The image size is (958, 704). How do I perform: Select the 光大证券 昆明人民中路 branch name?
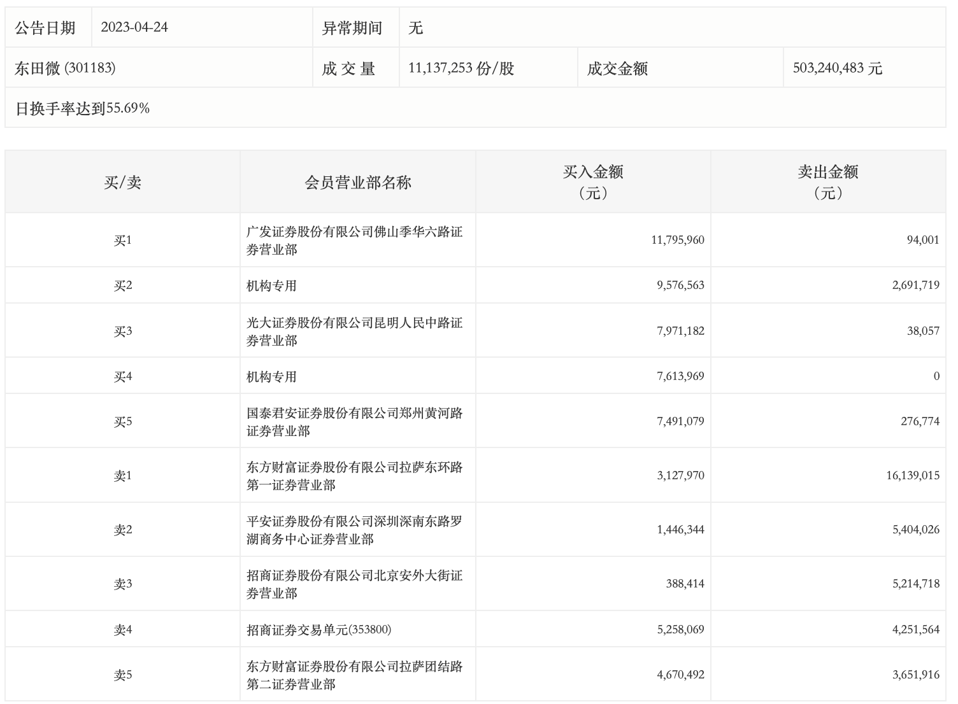coord(354,332)
